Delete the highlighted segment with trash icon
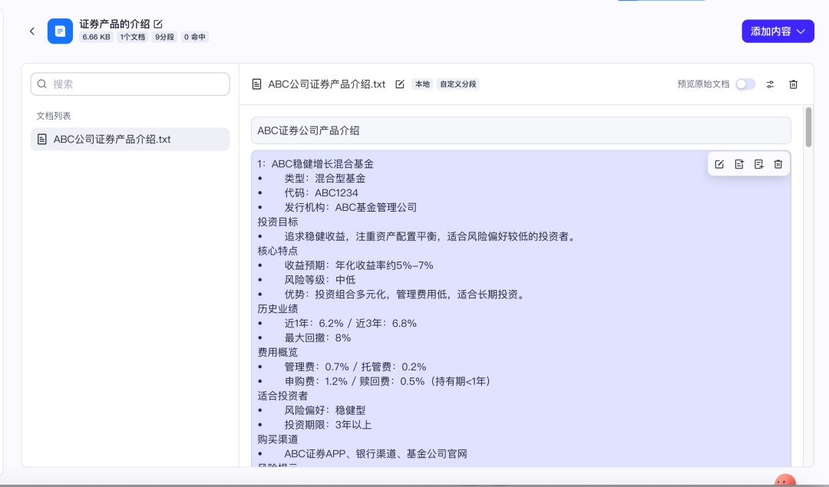This screenshot has height=487, width=829. 778,164
